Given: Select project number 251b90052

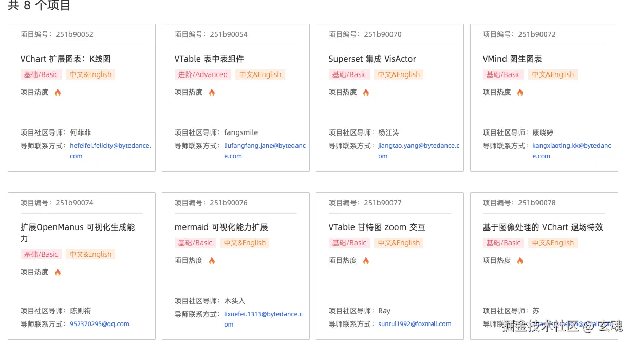Looking at the screenshot, I should pyautogui.click(x=75, y=34).
